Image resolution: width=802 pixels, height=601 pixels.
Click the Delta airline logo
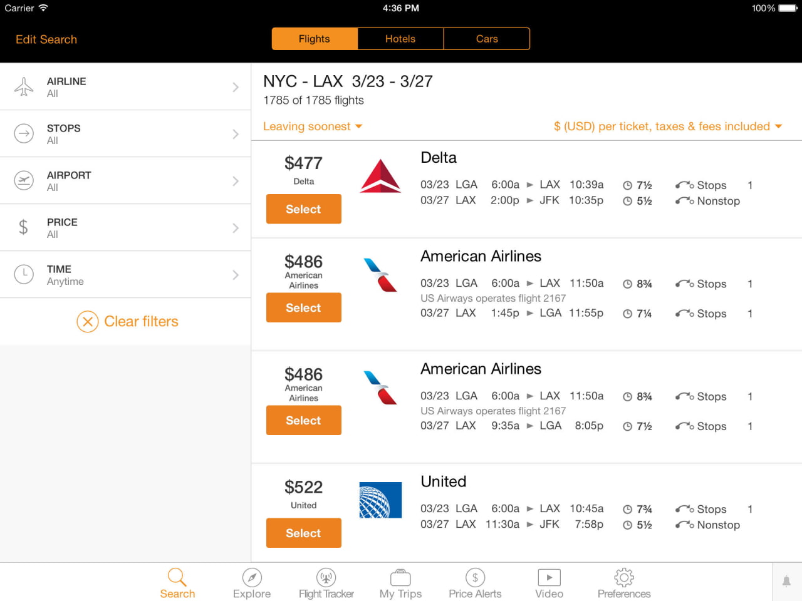pyautogui.click(x=380, y=175)
